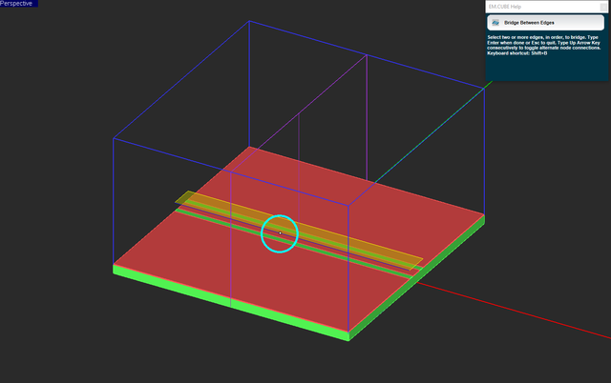Click the Bridge Between Edges tool icon
This screenshot has width=611, height=383.
(x=495, y=23)
